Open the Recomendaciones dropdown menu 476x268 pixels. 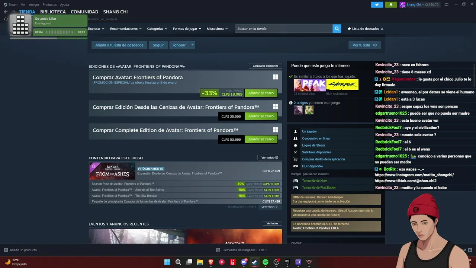(126, 29)
